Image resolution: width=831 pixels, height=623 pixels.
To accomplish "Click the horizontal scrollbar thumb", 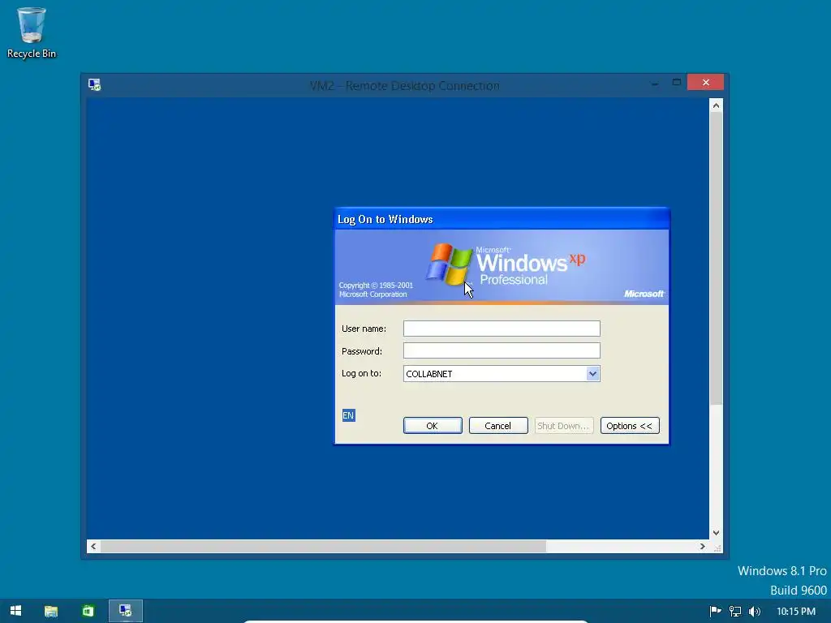I will [x=323, y=546].
